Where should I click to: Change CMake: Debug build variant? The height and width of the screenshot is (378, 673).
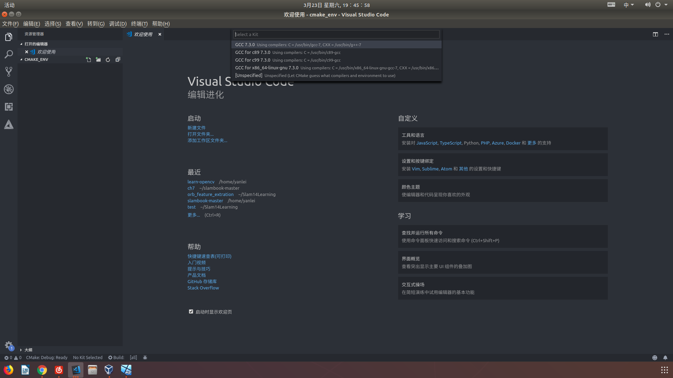click(x=47, y=357)
